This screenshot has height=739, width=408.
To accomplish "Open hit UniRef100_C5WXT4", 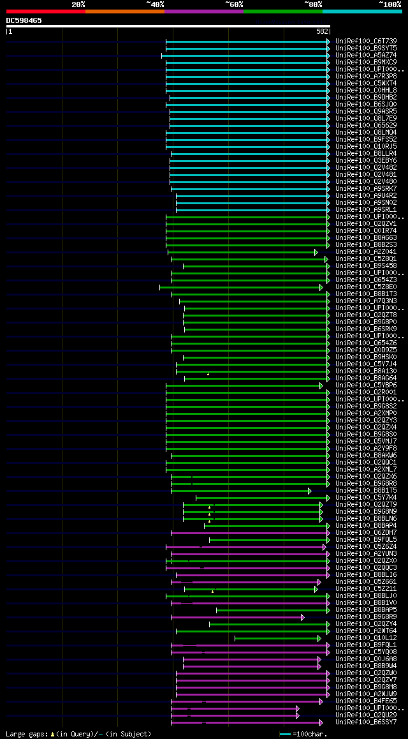I will [366, 84].
